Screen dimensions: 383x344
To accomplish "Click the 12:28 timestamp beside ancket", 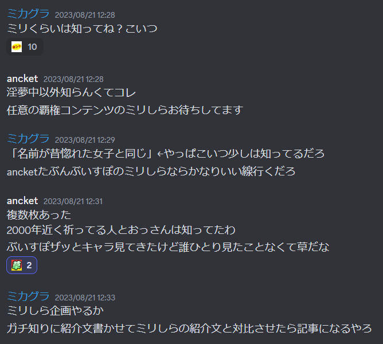I will pos(73,79).
